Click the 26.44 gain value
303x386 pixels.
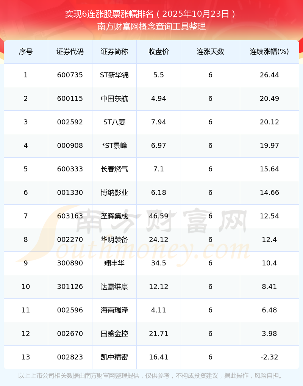(x=269, y=75)
